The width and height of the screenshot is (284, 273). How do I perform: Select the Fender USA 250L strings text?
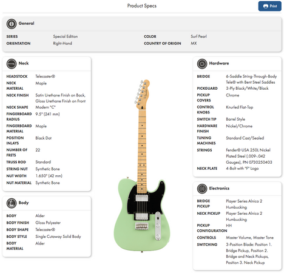249,156
